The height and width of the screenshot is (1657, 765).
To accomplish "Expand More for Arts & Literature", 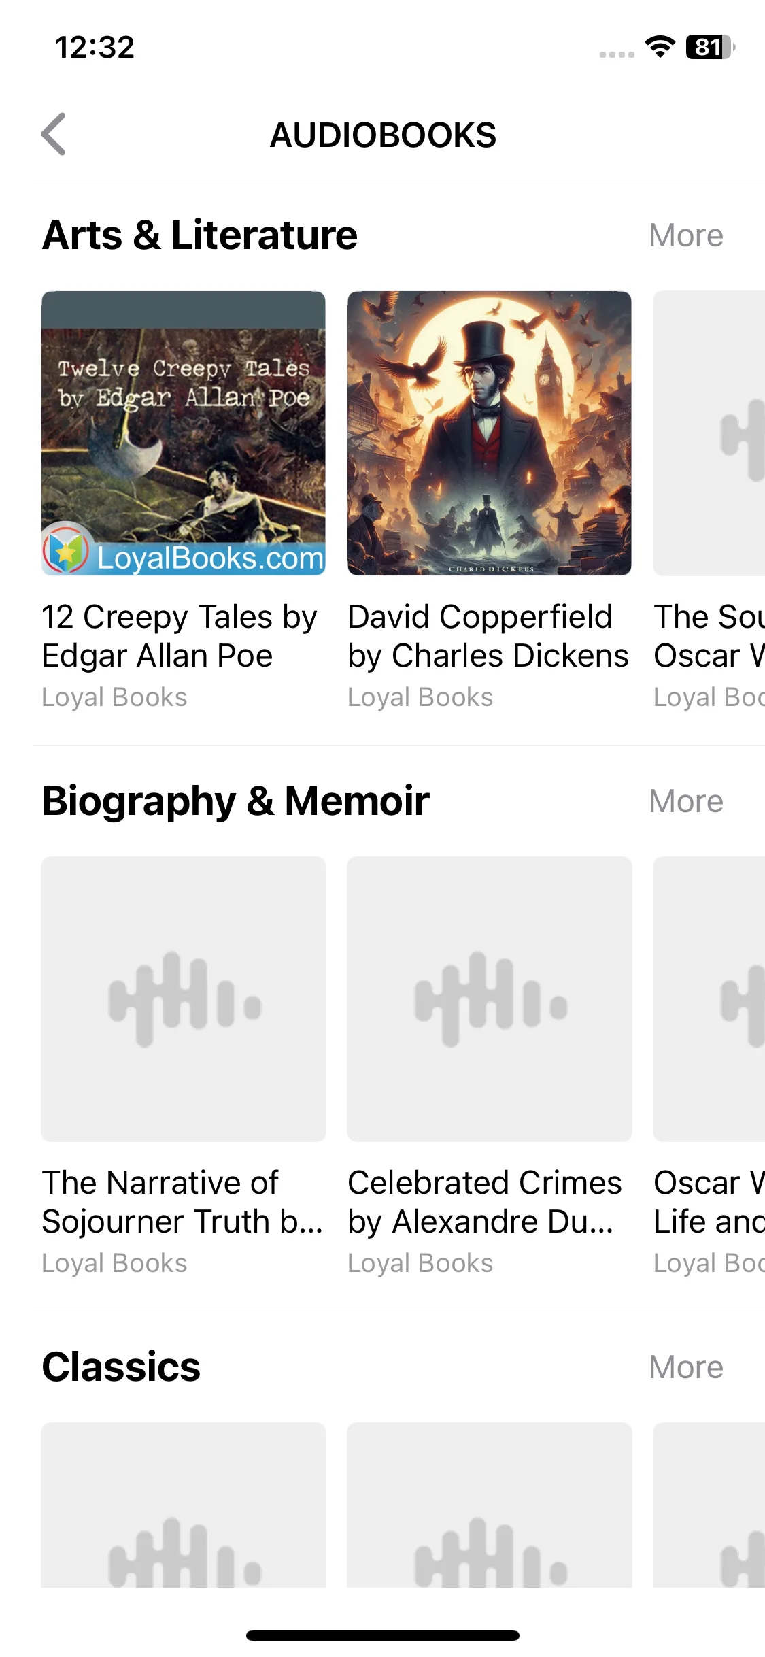I will point(685,236).
